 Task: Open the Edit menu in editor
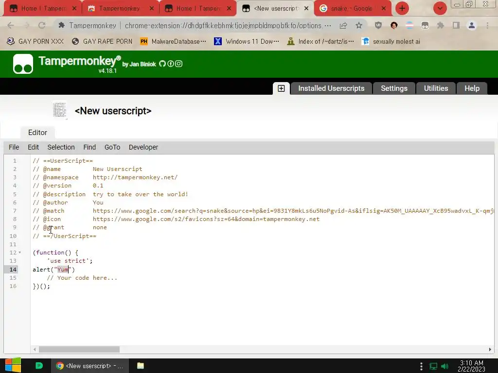[34, 147]
